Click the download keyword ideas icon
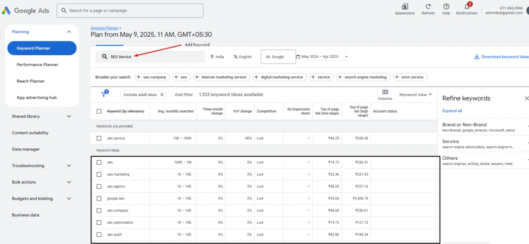Viewport: 529px width, 244px height. tap(477, 57)
